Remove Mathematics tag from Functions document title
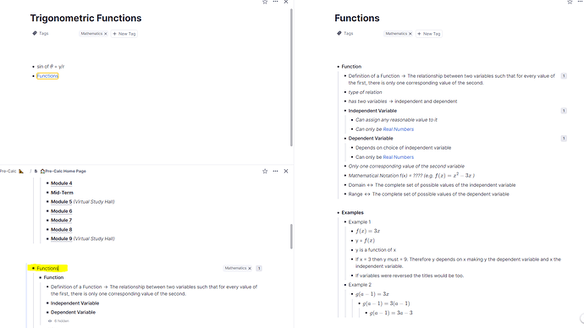Viewport: 584px width, 328px height. click(410, 34)
